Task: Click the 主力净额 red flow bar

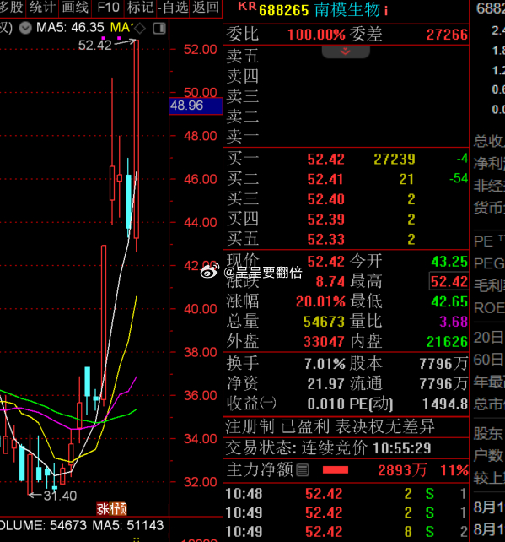Action: 336,470
